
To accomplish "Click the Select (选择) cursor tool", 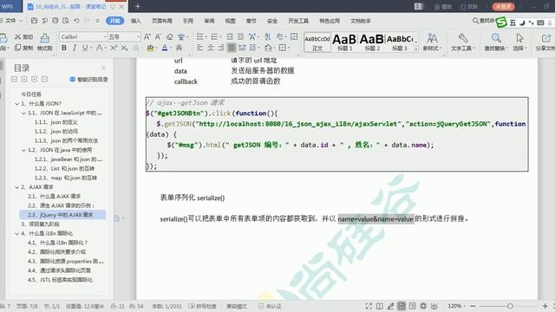I will [x=519, y=42].
